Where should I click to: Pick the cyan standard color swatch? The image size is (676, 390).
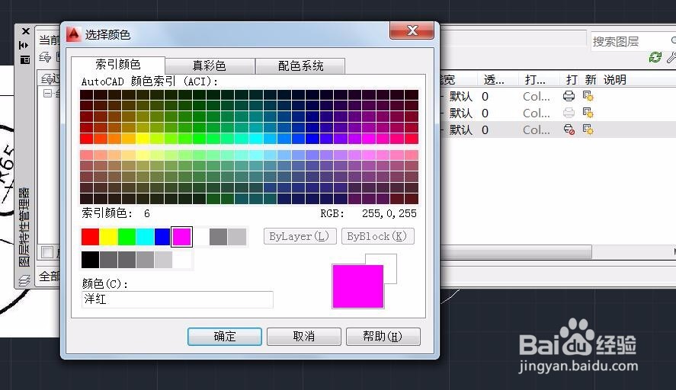146,237
